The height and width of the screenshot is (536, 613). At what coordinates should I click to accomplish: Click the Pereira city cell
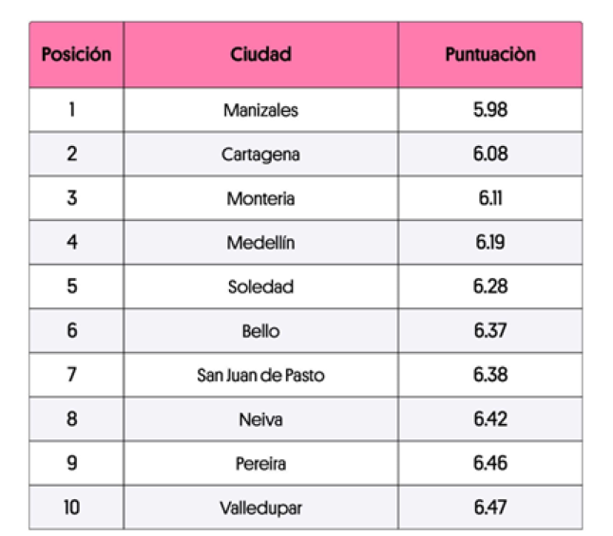click(x=260, y=464)
